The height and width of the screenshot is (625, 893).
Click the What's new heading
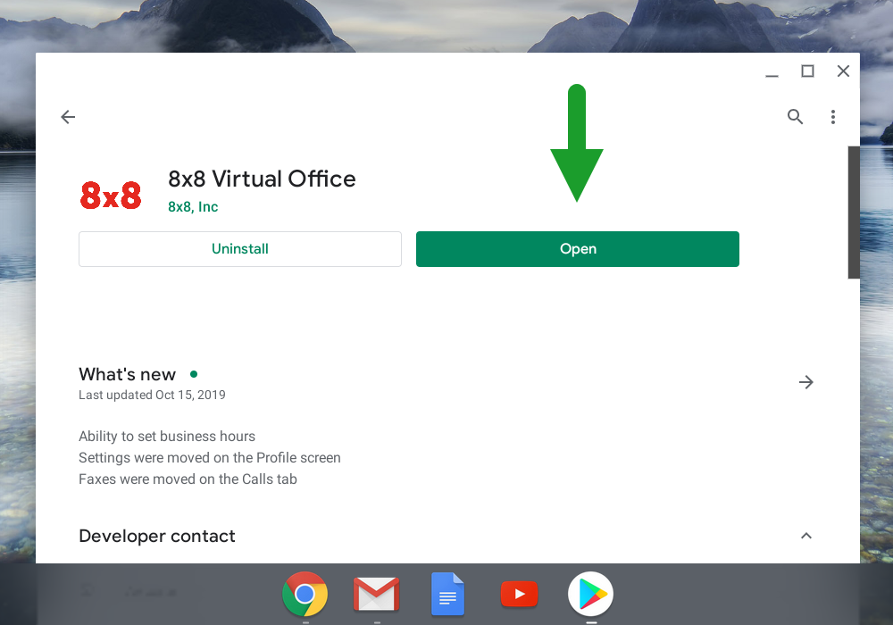pos(127,374)
